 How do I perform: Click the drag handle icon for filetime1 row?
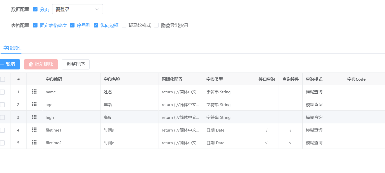pyautogui.click(x=34, y=130)
